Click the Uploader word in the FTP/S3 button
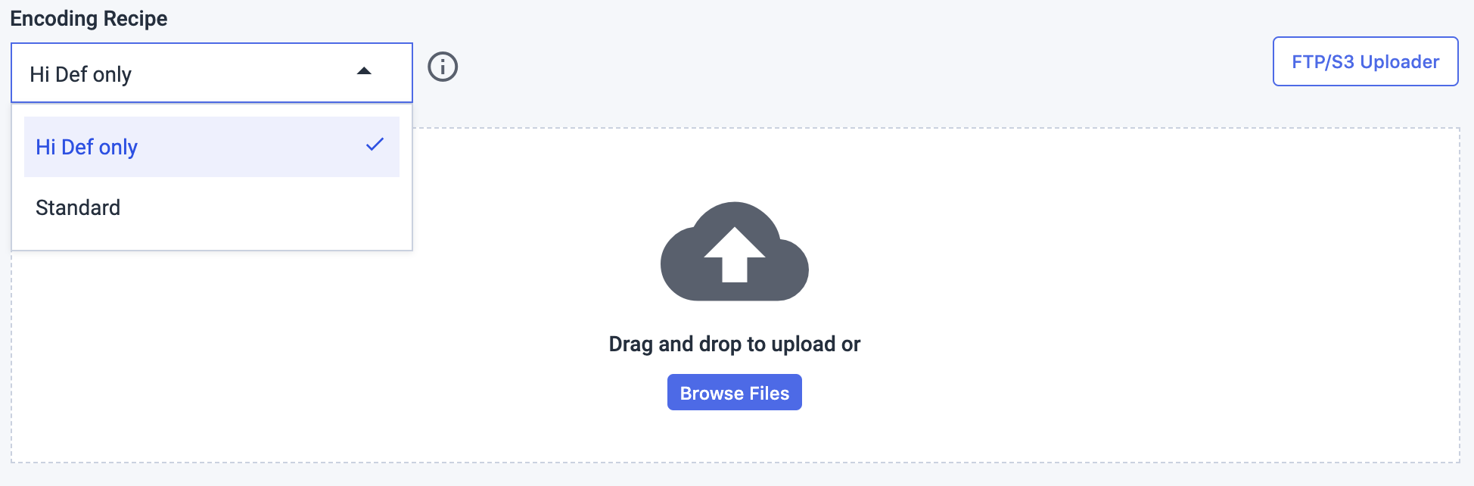Screen dimensions: 1474x486 pyautogui.click(x=1400, y=61)
